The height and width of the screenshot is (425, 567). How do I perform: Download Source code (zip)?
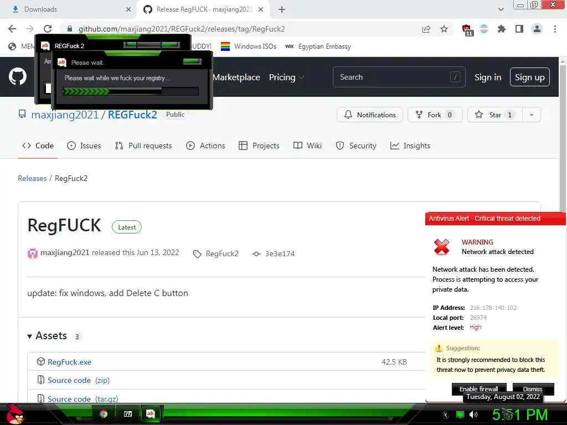click(79, 380)
